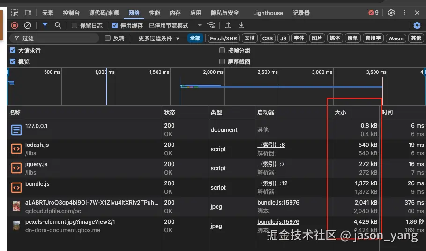Image resolution: width=426 pixels, height=251 pixels.
Task: Uncheck the 概览 checkbox
Action: [x=13, y=61]
